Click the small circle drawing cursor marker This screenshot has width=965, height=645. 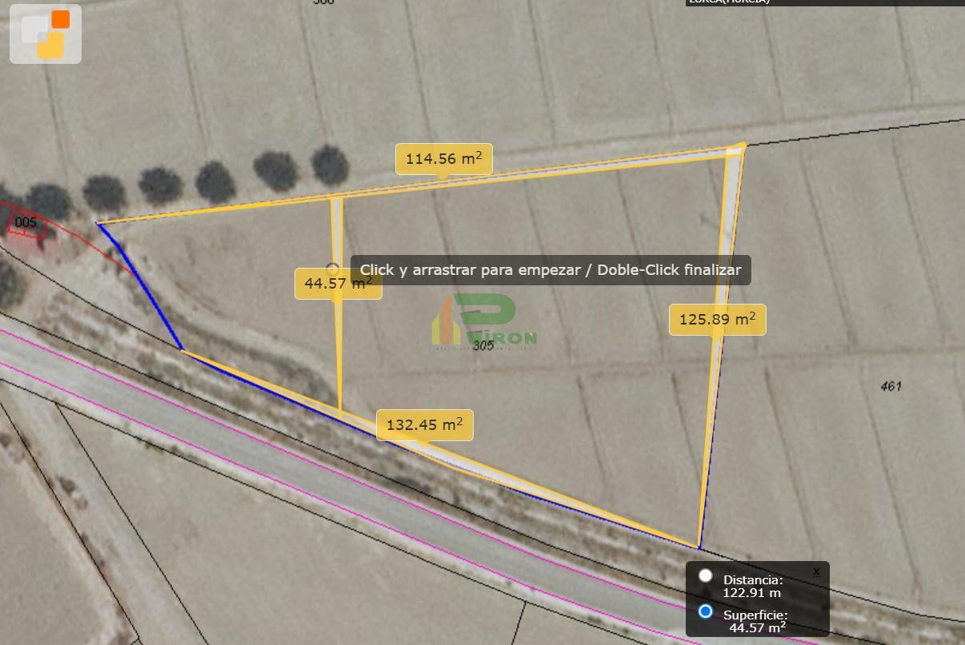(333, 269)
